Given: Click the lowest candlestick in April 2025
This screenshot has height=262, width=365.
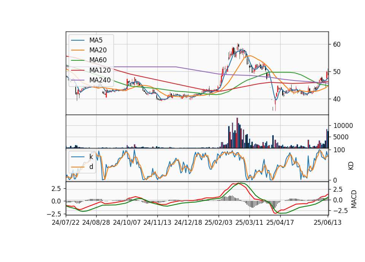Looking at the screenshot, I should pos(275,105).
